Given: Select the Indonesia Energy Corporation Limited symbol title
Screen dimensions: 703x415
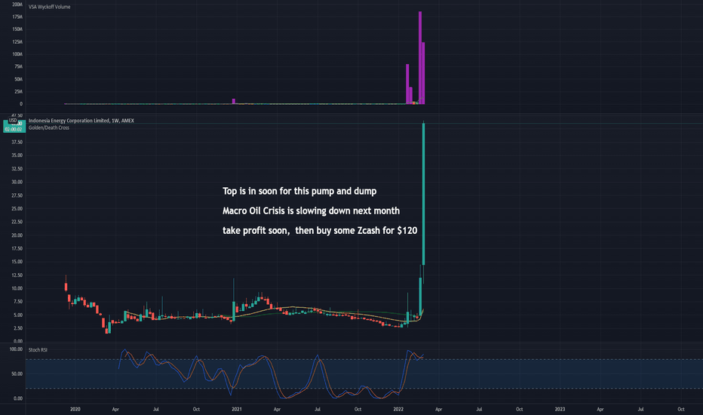Looking at the screenshot, I should coord(81,120).
